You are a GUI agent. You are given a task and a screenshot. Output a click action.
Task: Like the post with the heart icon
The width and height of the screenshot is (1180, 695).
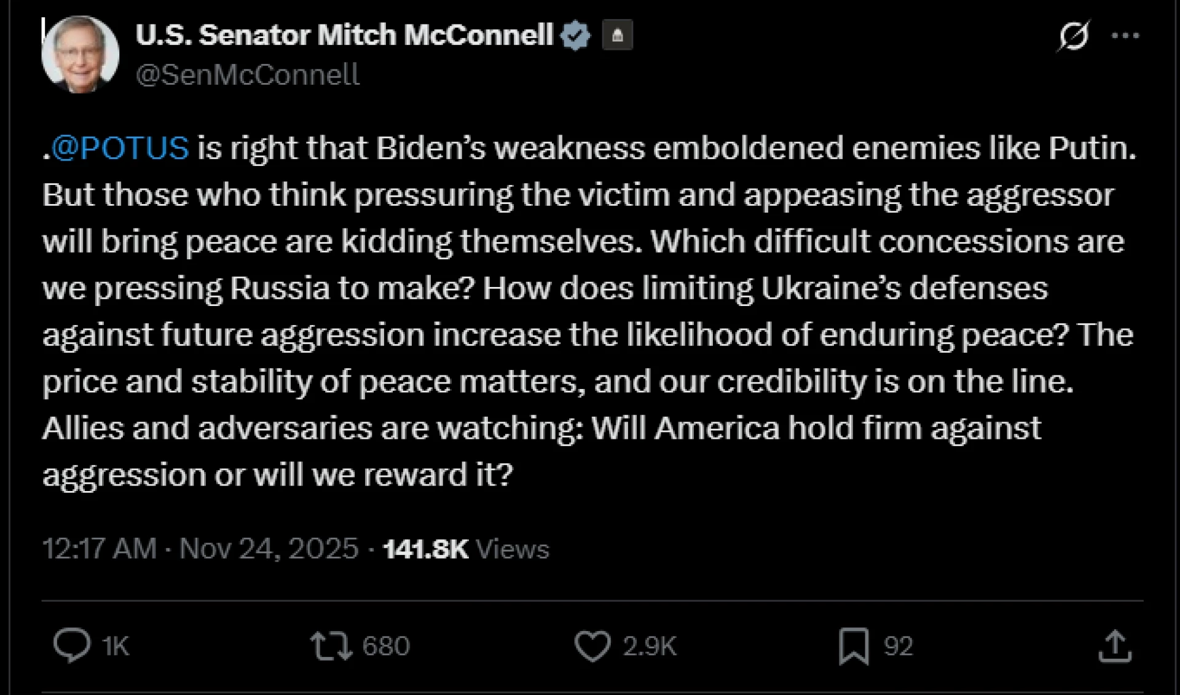(592, 646)
